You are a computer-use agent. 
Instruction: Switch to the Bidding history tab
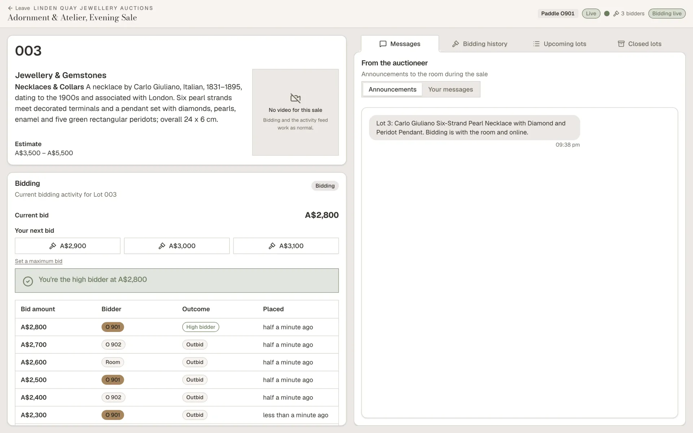pos(480,44)
